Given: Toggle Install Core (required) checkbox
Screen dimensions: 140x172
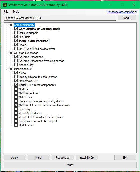Looking at the screenshot, I should pyautogui.click(x=16, y=41).
